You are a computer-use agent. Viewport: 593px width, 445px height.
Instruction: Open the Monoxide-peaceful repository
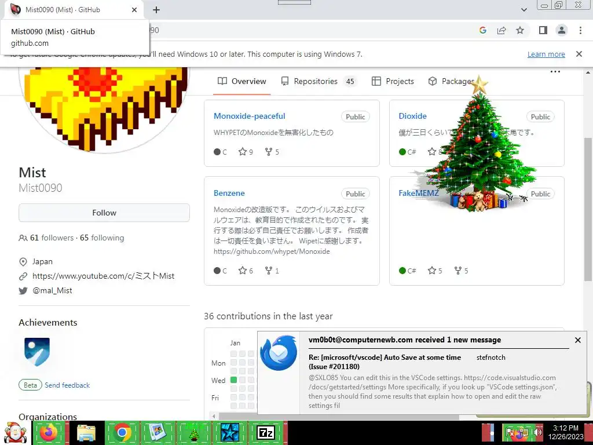(249, 116)
